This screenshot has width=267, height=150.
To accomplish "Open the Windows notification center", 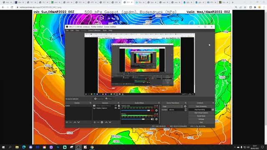I will coord(262,147).
